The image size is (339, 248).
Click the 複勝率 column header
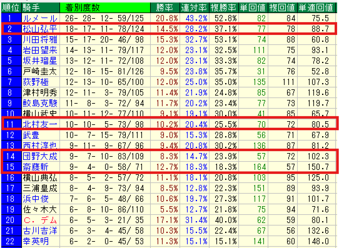tap(224, 8)
